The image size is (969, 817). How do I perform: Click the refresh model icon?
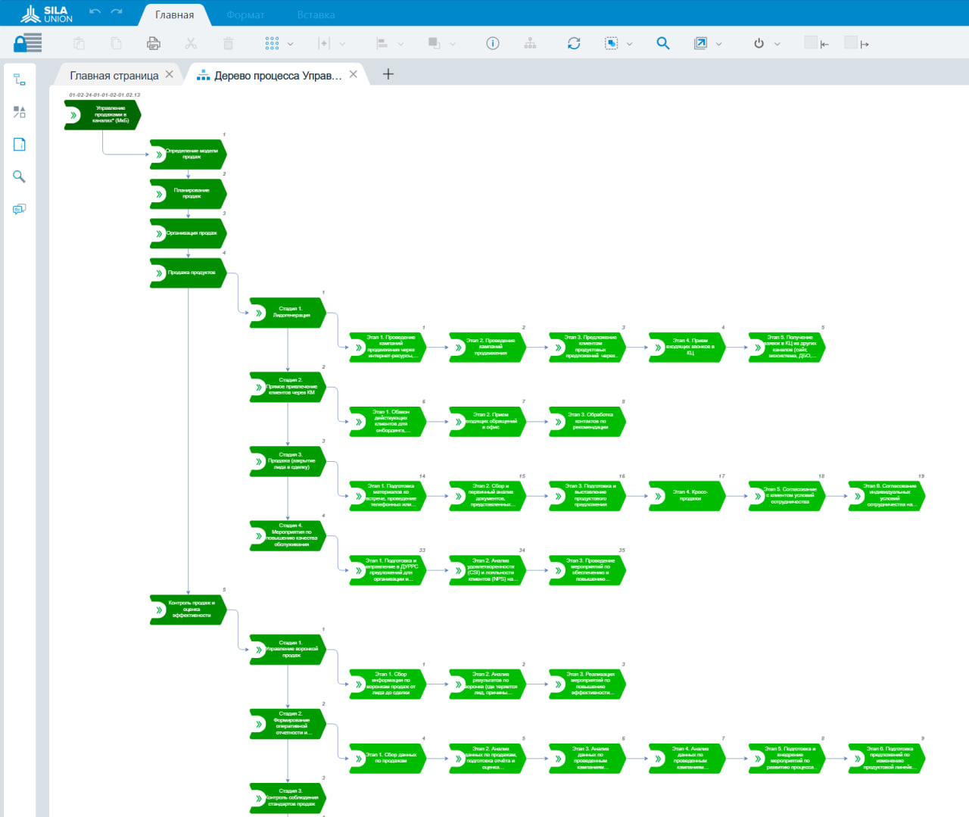[x=574, y=44]
